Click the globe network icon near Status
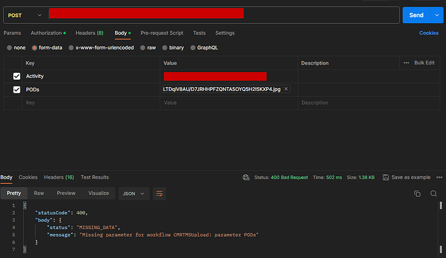Image resolution: width=446 pixels, height=258 pixels. point(246,177)
